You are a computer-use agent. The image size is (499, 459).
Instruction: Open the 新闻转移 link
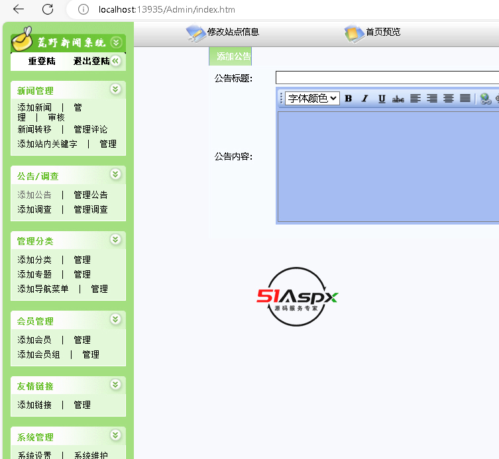(34, 129)
